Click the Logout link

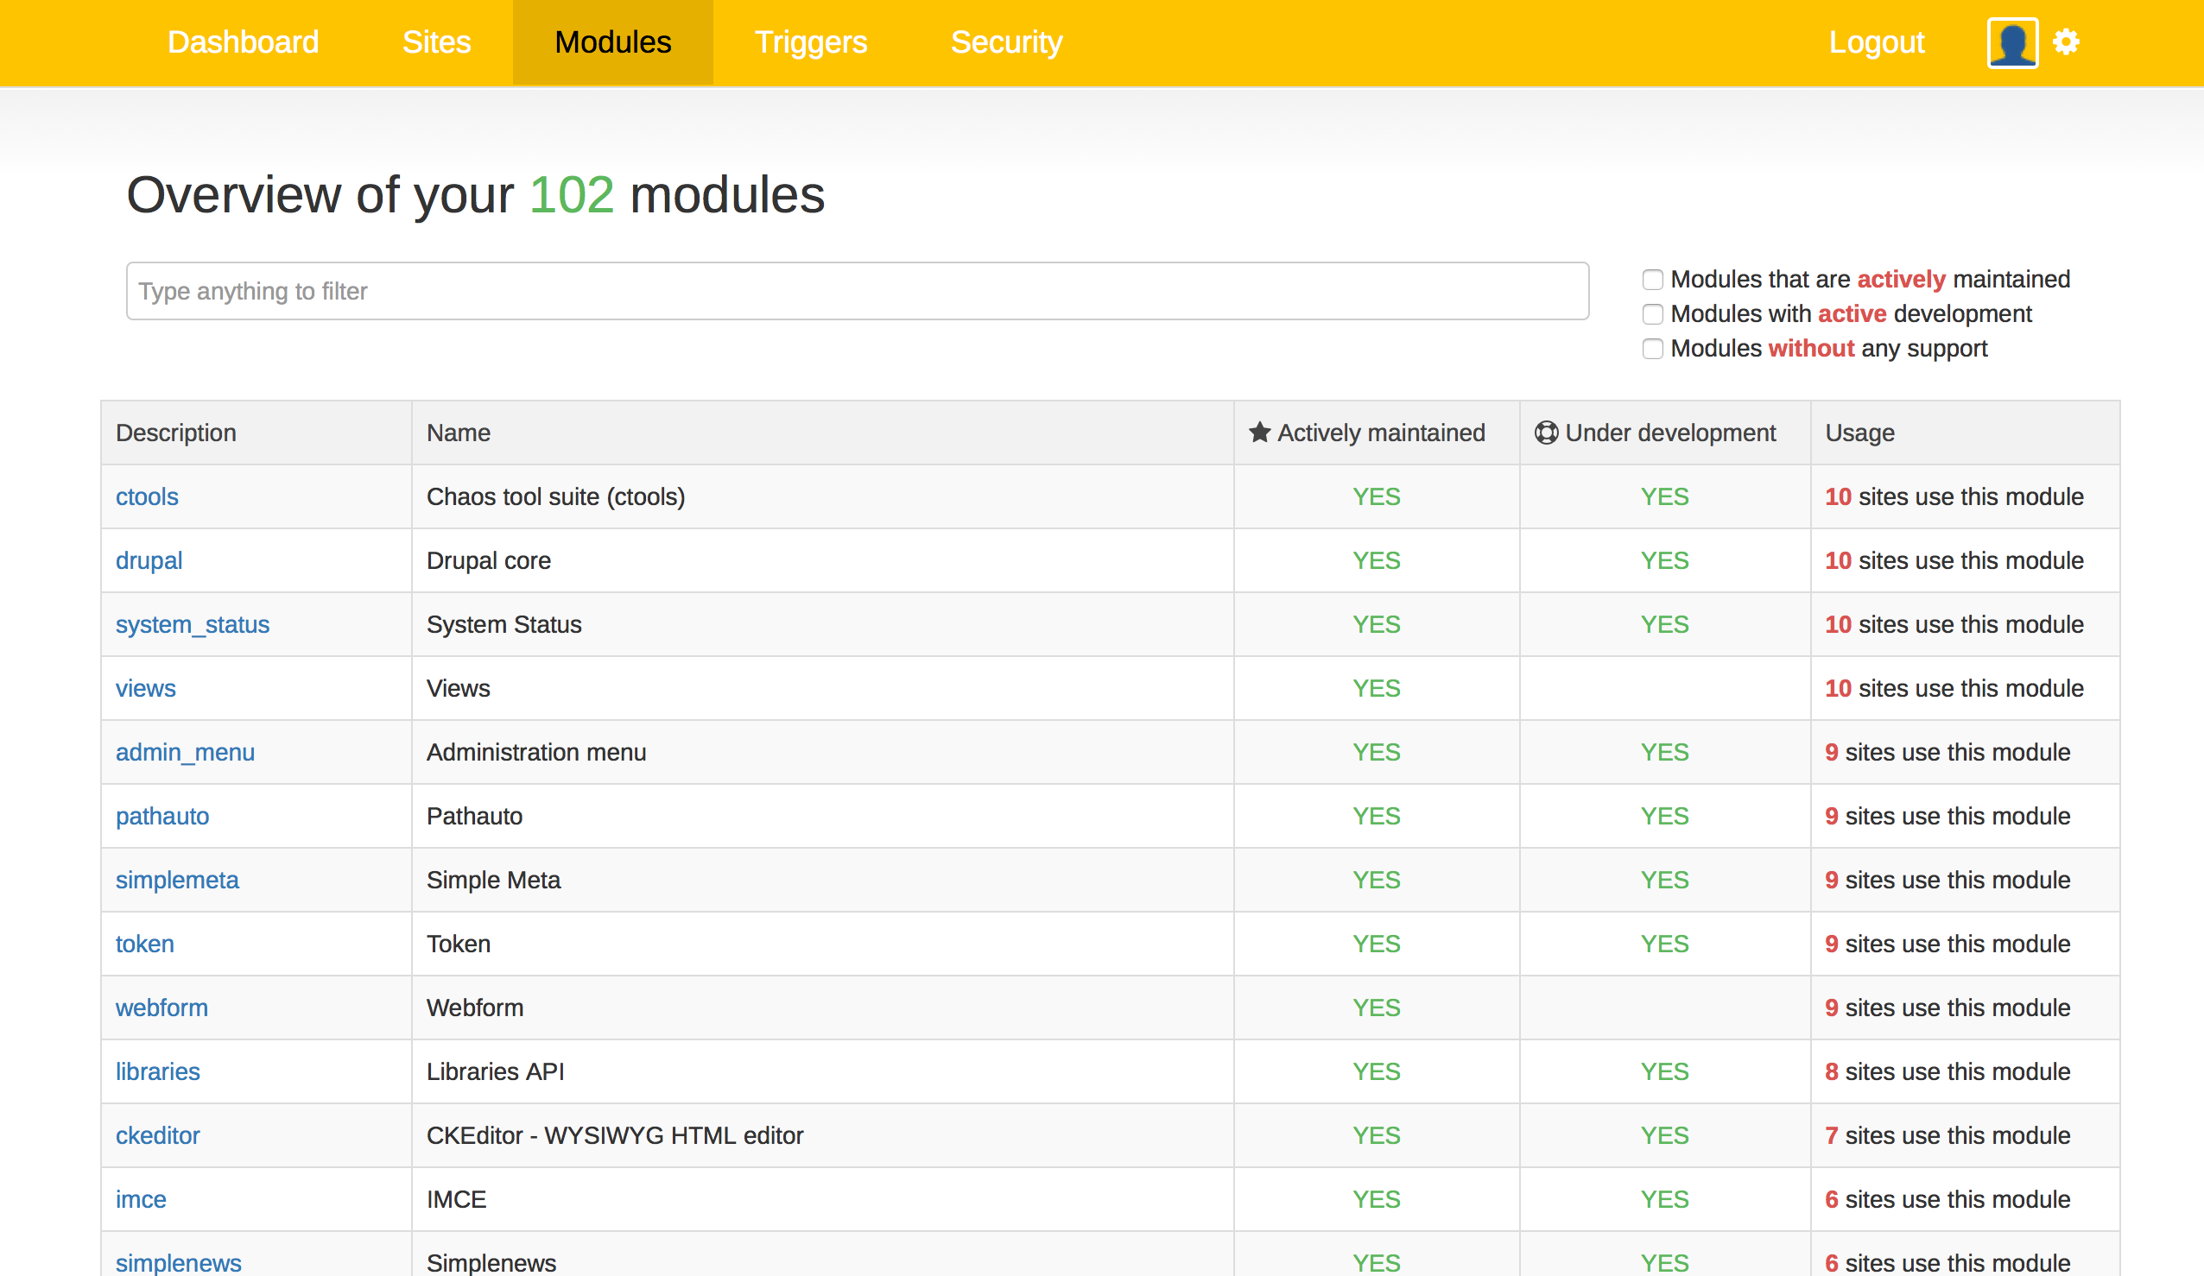pyautogui.click(x=1876, y=42)
